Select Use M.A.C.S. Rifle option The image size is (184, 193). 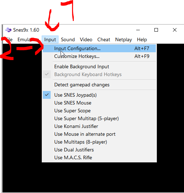pos(99,157)
